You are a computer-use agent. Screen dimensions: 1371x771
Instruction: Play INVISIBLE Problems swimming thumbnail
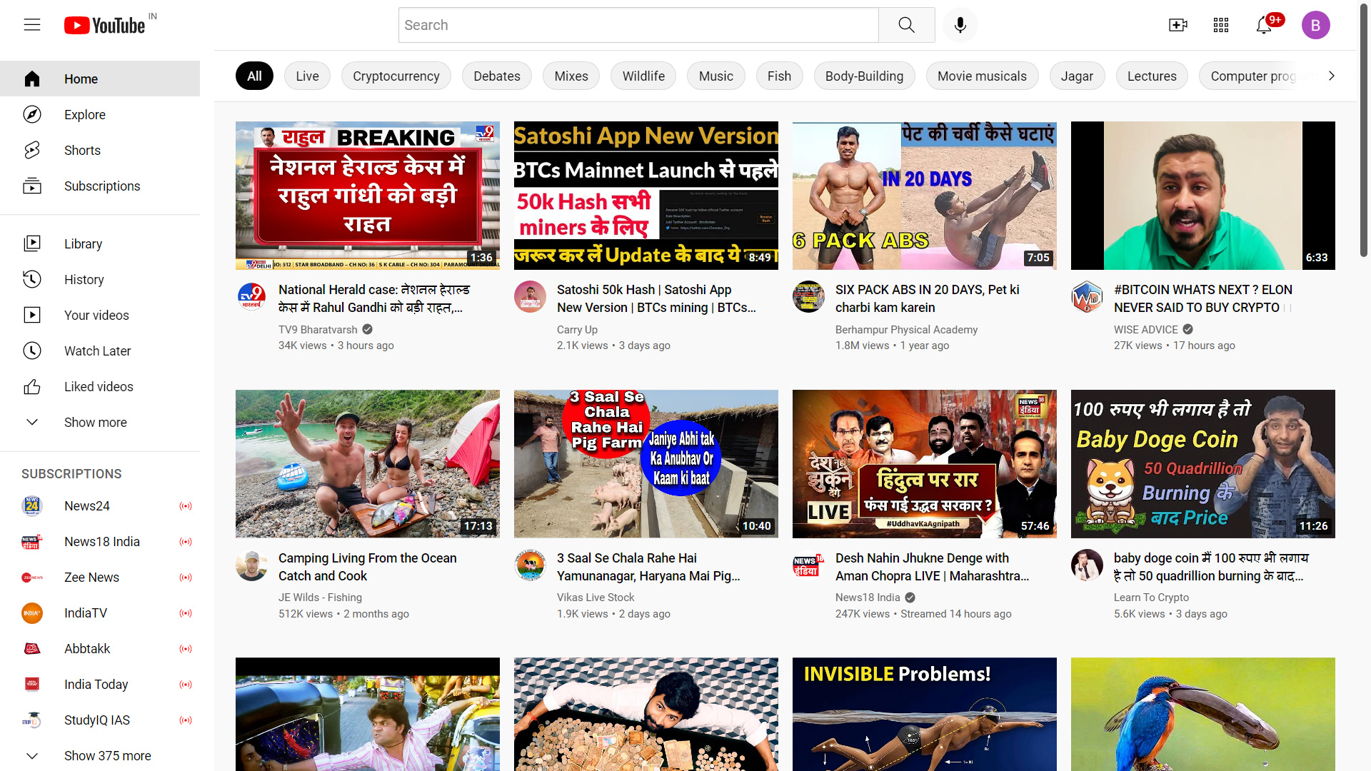925,714
